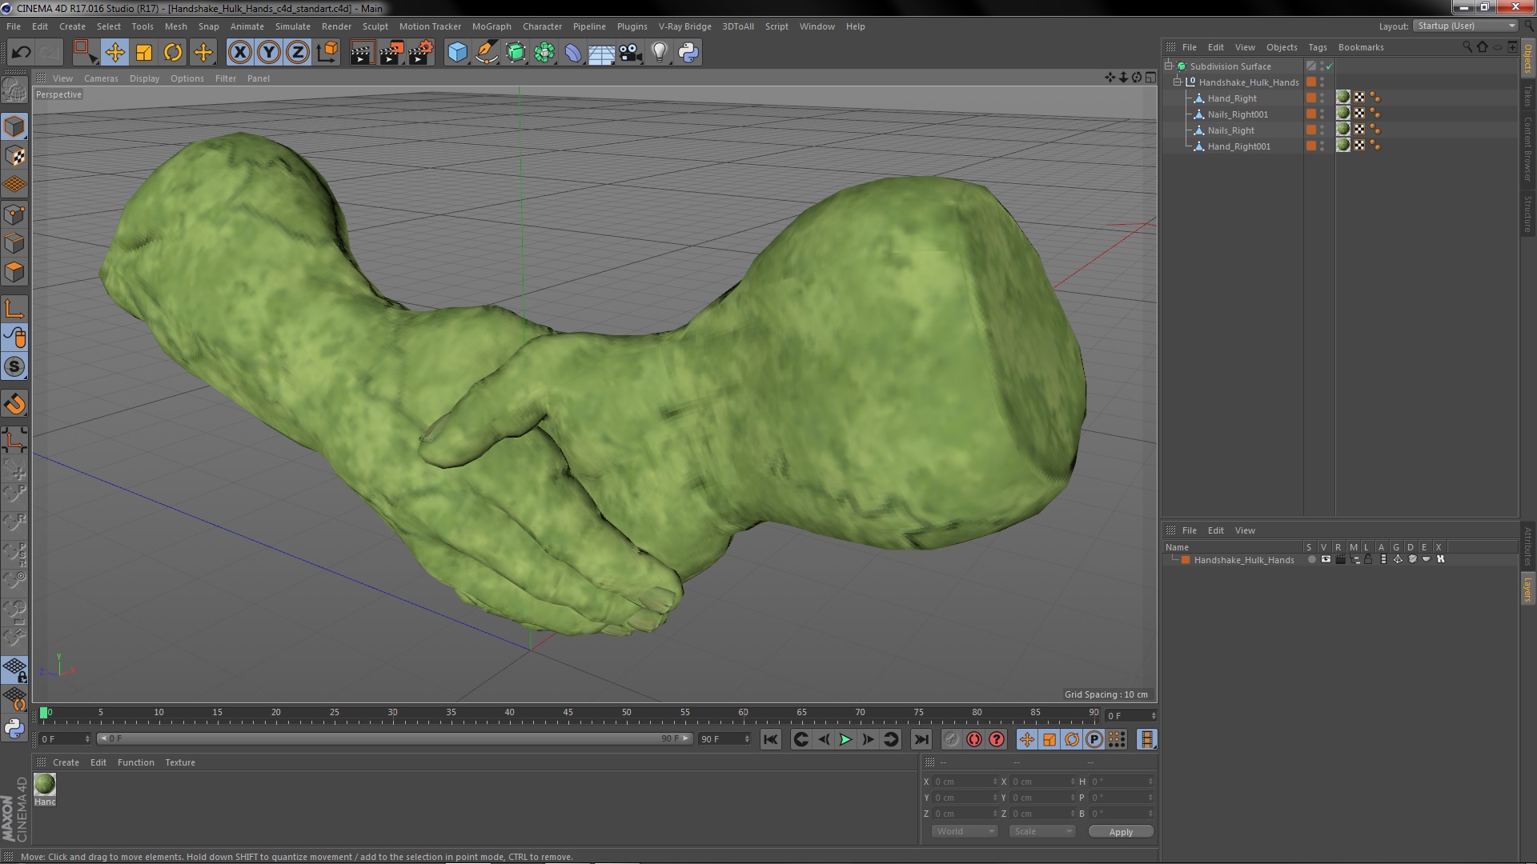
Task: Open the Bookmarks menu in Object Manager
Action: (1361, 47)
